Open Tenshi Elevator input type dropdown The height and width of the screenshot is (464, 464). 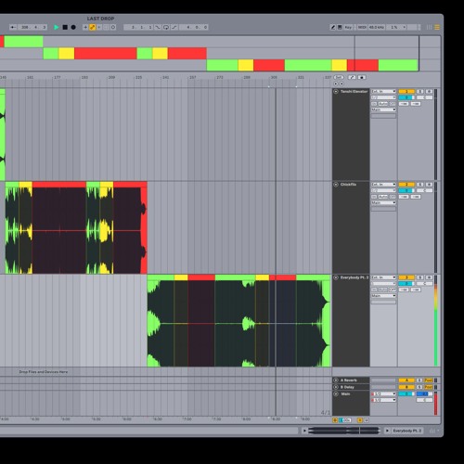pyautogui.click(x=383, y=92)
